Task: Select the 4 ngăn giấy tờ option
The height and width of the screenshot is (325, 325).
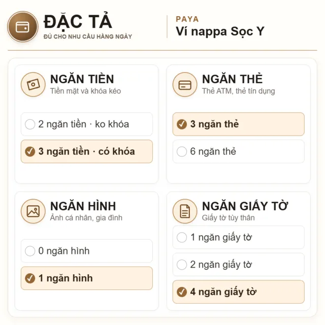Action: (239, 292)
